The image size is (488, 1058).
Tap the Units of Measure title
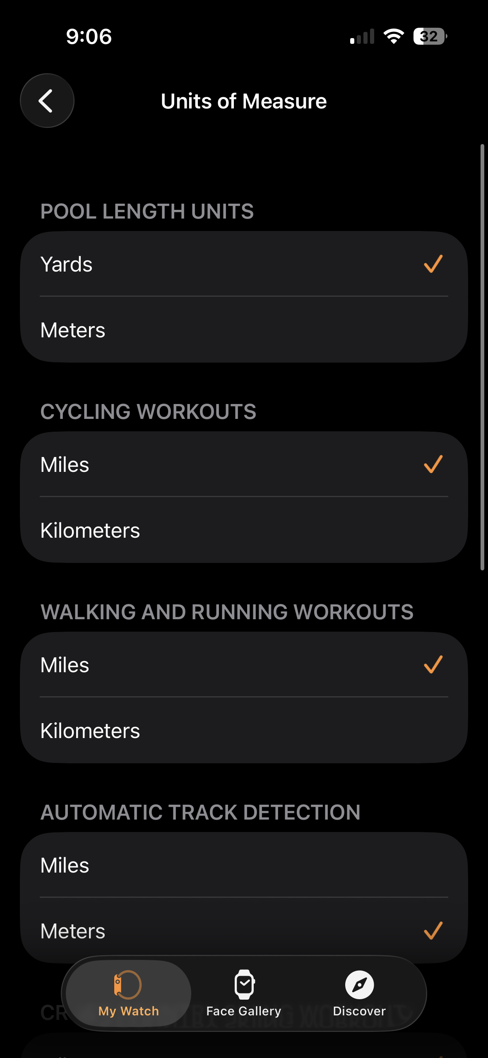(x=244, y=101)
